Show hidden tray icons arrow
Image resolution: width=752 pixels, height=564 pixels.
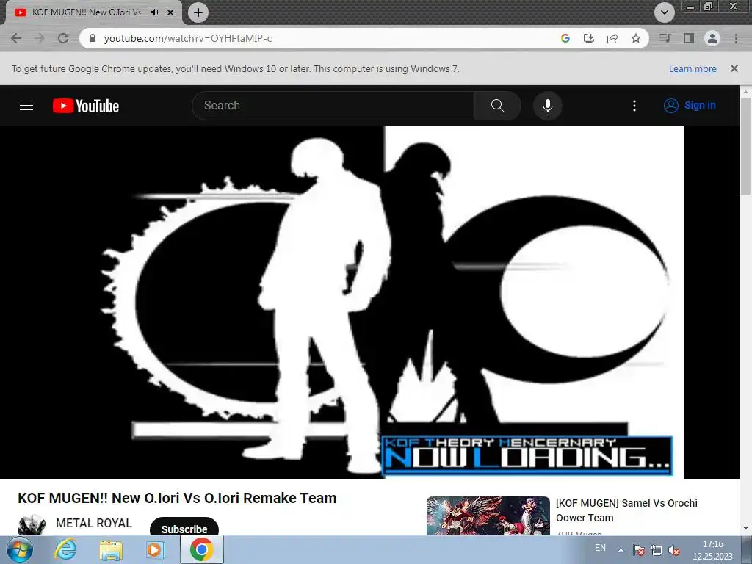tap(621, 550)
